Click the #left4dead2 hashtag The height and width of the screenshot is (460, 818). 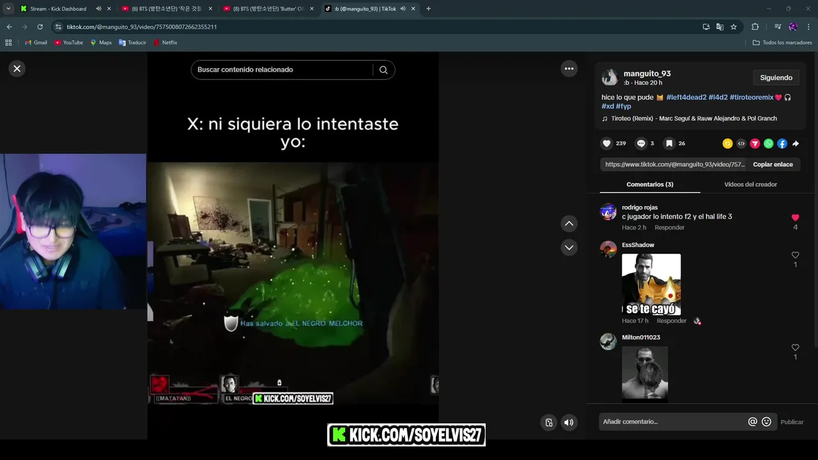(x=686, y=97)
